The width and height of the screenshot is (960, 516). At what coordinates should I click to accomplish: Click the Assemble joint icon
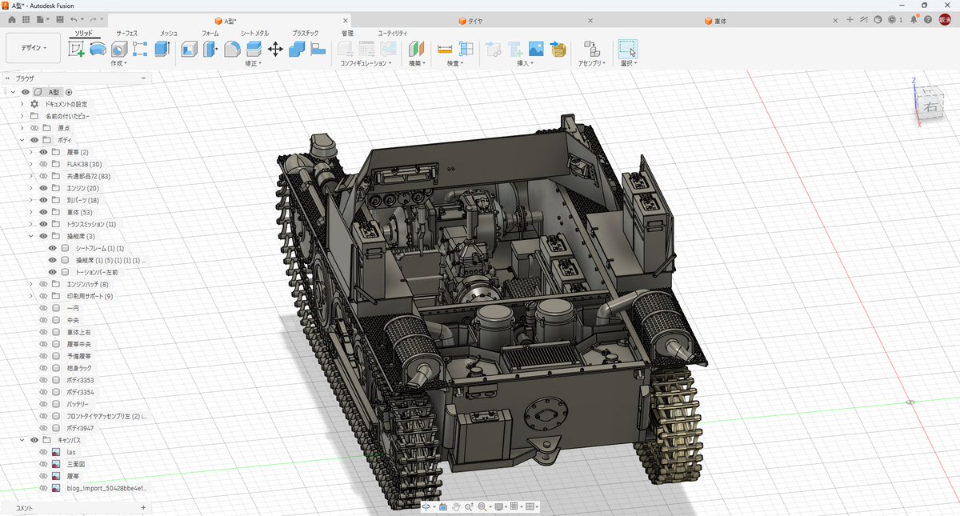point(591,50)
